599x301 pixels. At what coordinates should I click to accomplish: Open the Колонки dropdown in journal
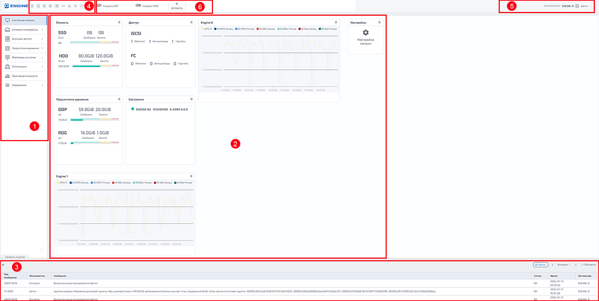(564, 265)
